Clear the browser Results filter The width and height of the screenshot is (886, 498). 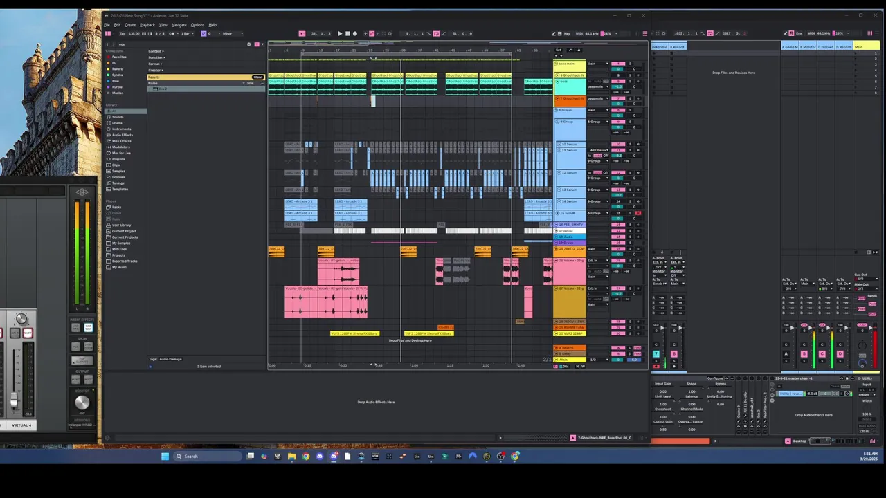257,77
